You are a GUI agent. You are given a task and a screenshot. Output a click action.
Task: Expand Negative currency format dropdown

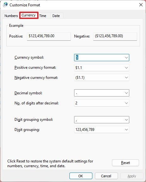[x=102, y=78]
